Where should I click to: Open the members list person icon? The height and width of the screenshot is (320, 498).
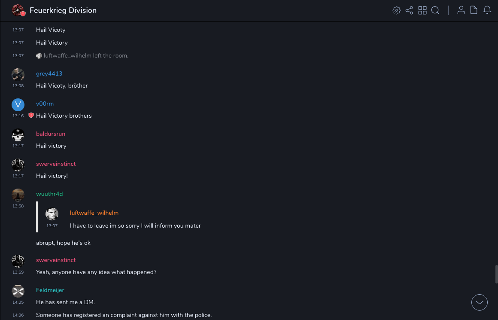coord(461,10)
